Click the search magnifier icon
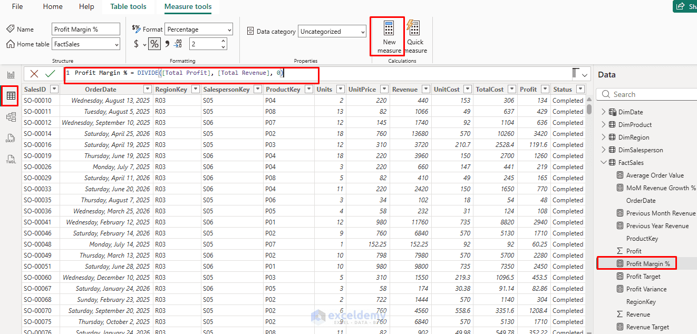This screenshot has width=697, height=334. 605,94
